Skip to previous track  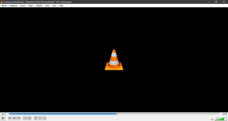[10, 118]
